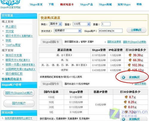Open the 下载 menu item
The height and width of the screenshot is (121, 149).
click(x=51, y=4)
